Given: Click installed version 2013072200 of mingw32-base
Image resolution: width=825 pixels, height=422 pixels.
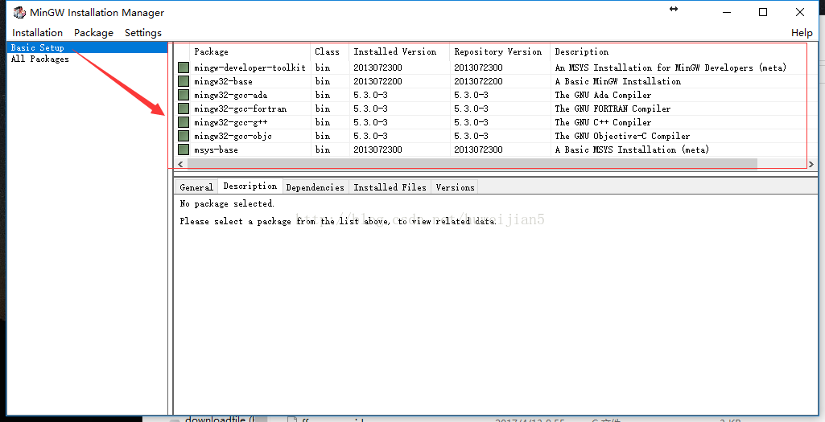Looking at the screenshot, I should [x=377, y=81].
